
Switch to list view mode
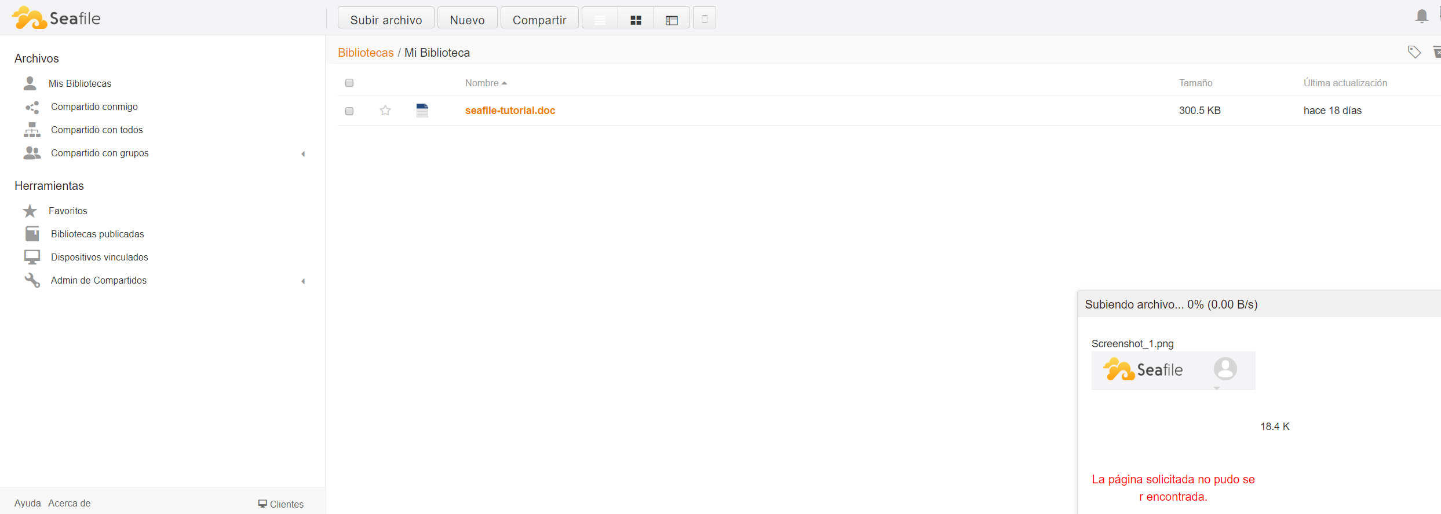pyautogui.click(x=600, y=19)
